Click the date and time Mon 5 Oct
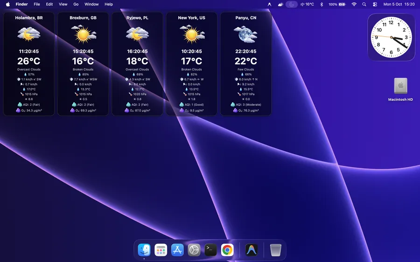 click(399, 4)
